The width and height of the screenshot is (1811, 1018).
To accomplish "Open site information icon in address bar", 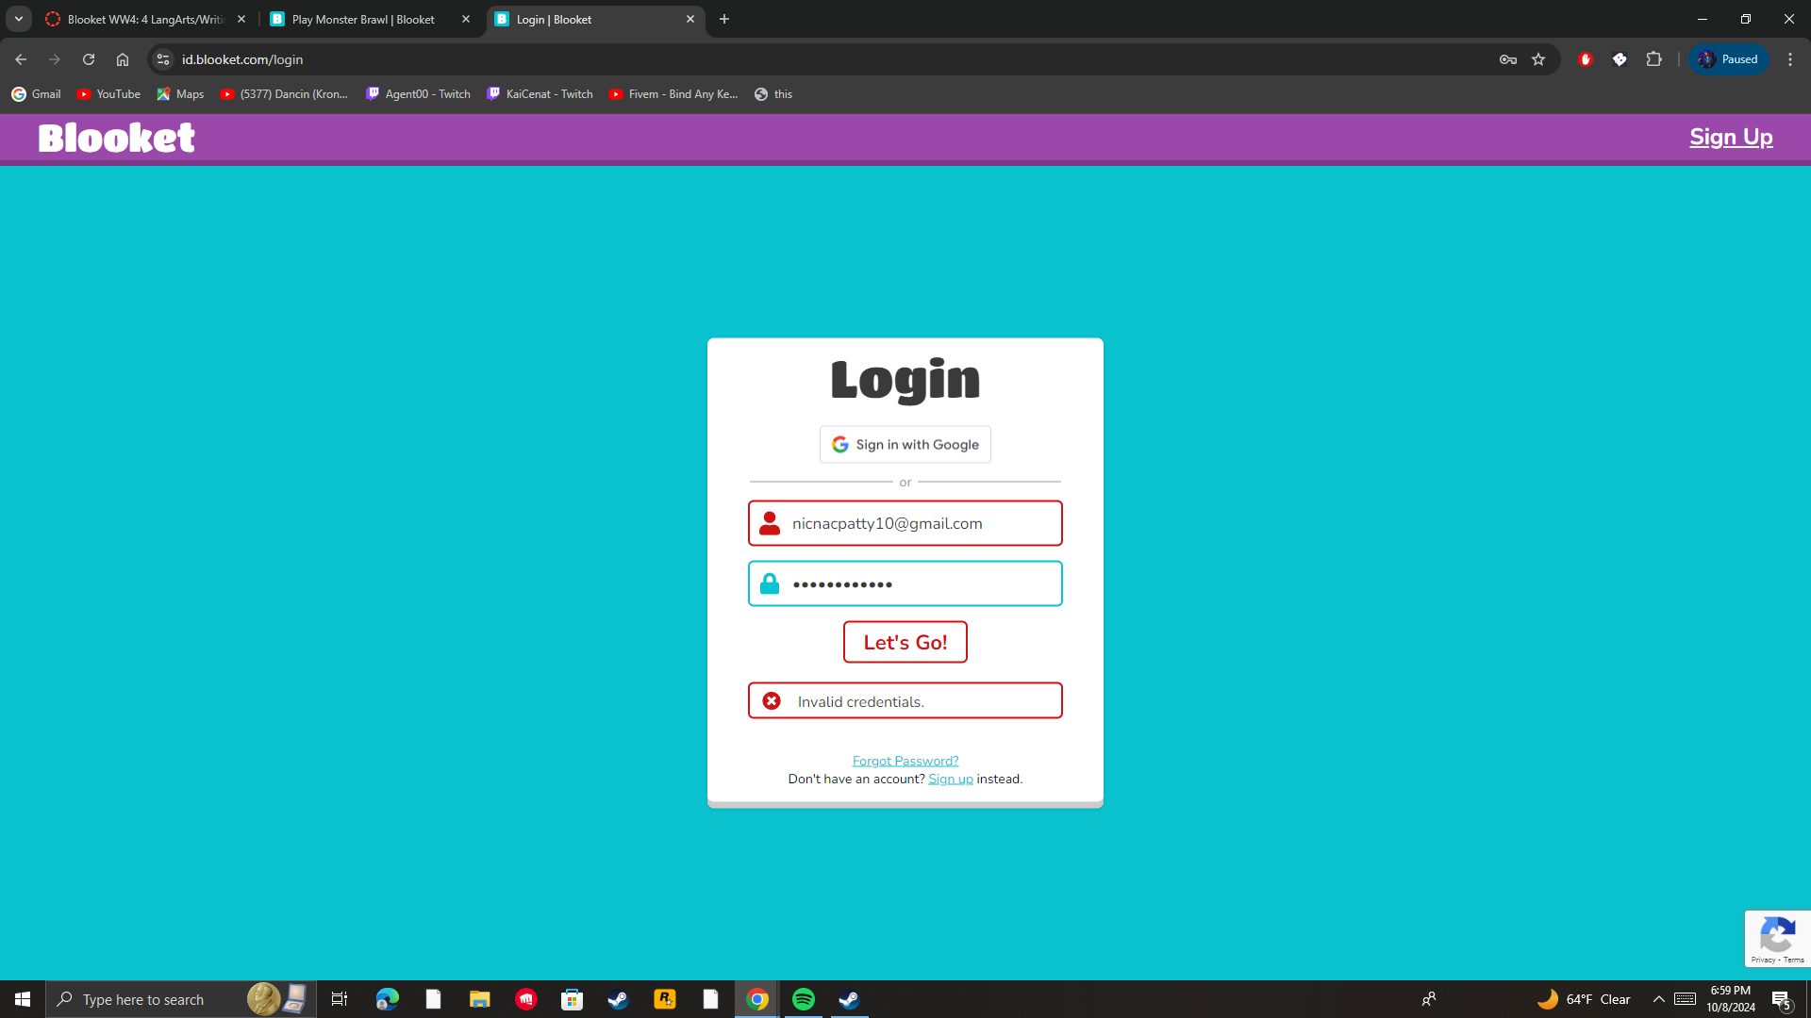I will [163, 59].
